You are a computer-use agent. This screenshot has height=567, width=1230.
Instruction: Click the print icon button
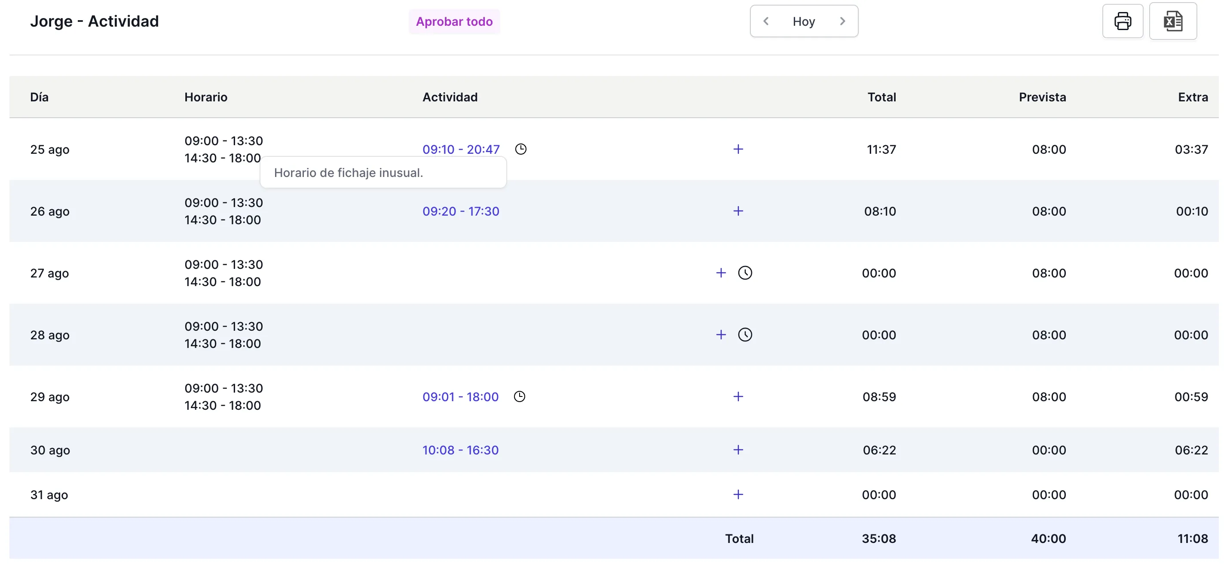1122,21
